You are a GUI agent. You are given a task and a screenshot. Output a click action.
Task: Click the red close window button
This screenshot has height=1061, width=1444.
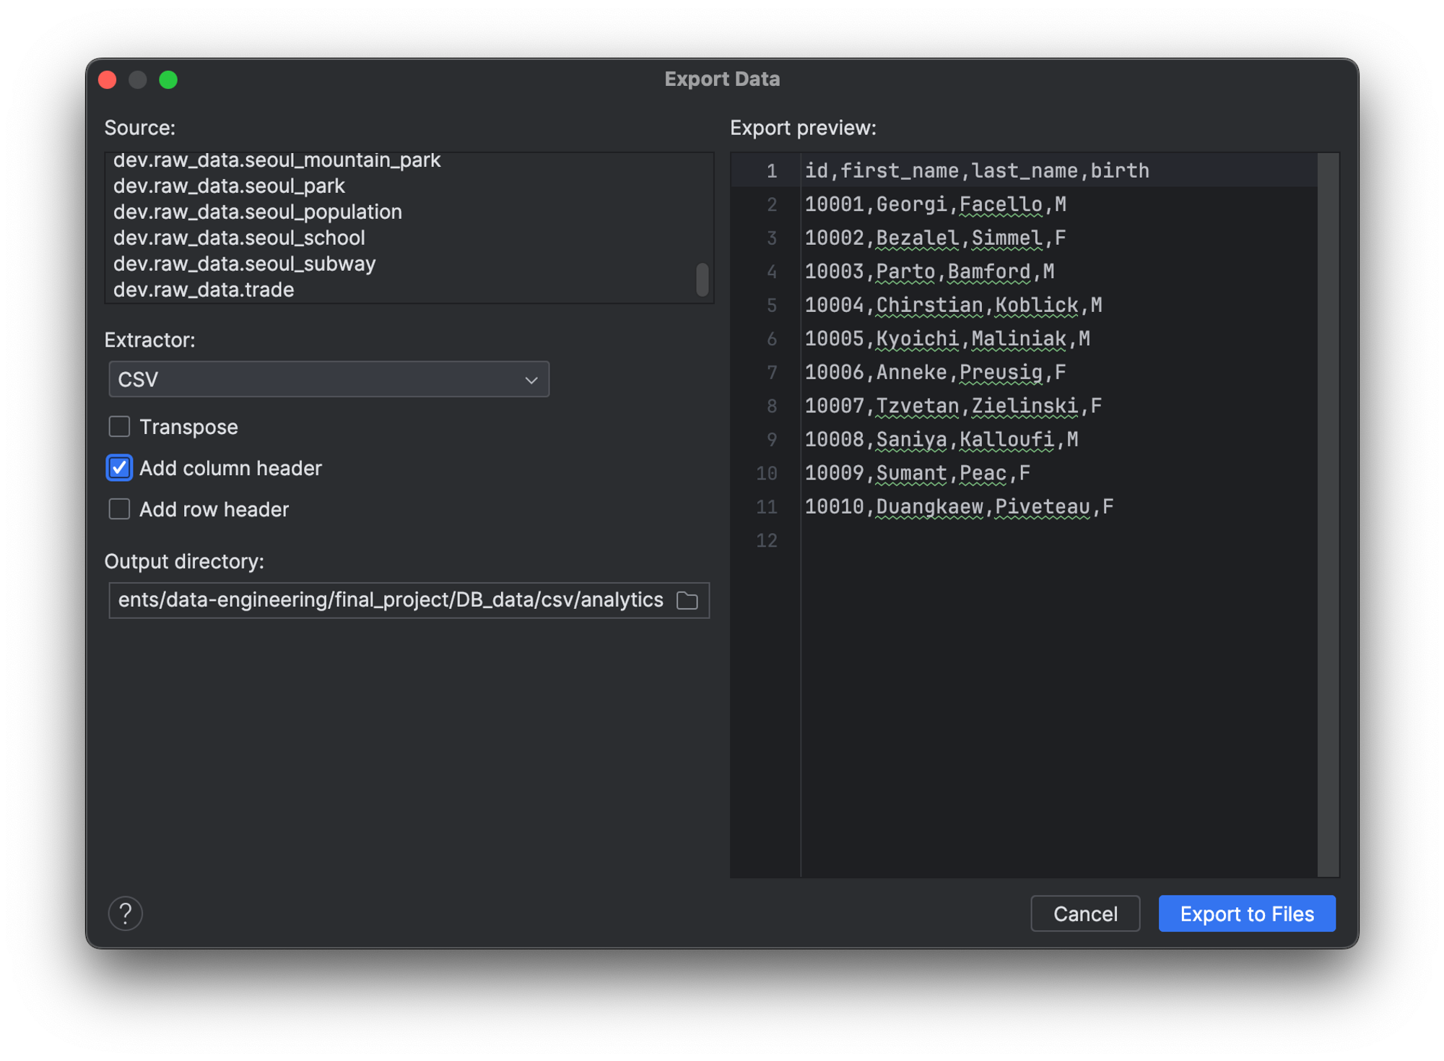(x=108, y=79)
